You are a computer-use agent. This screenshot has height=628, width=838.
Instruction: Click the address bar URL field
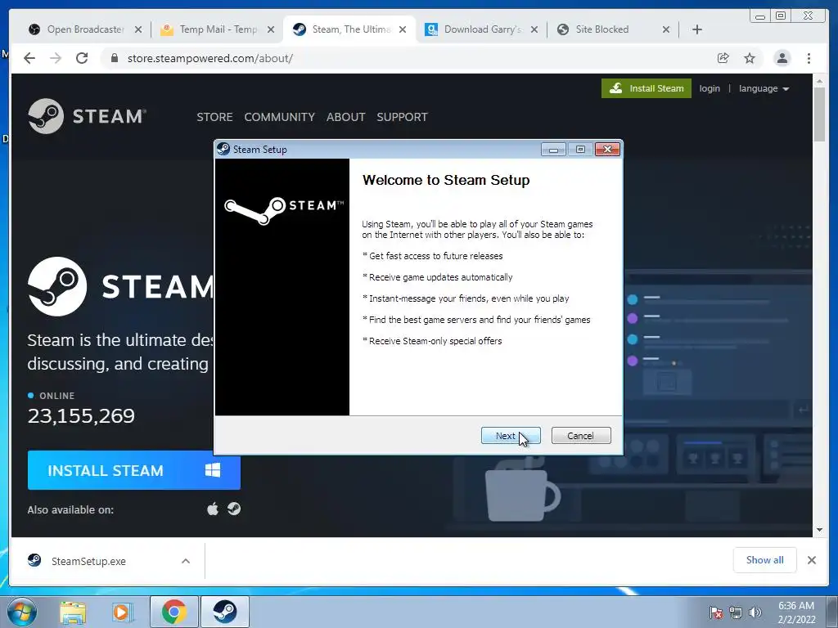[406, 58]
